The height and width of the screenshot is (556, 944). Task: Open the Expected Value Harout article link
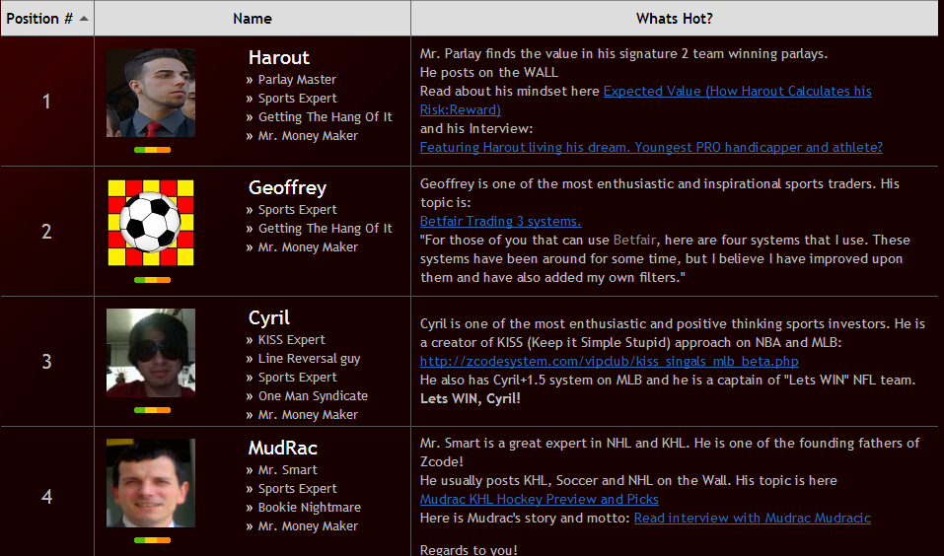tap(737, 91)
